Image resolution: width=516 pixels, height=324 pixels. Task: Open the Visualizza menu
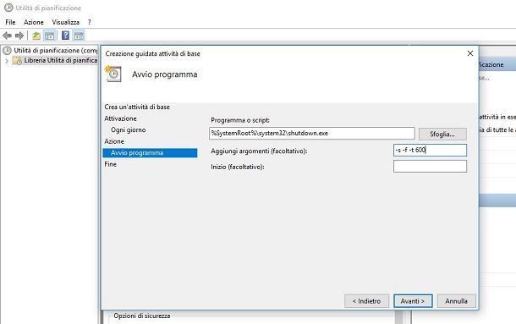pyautogui.click(x=66, y=22)
